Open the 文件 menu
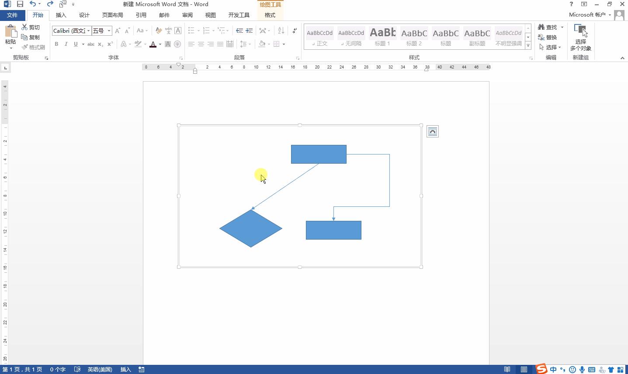 12,15
